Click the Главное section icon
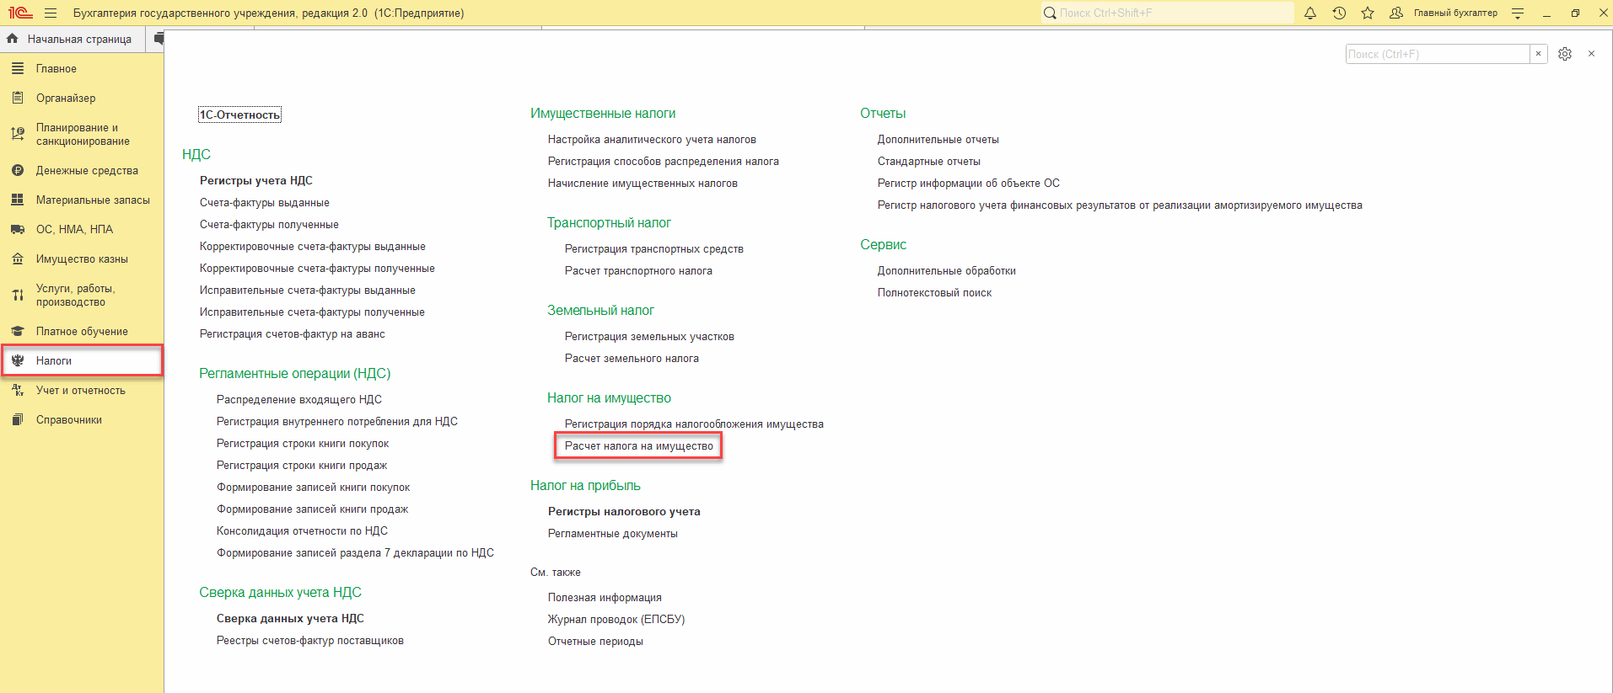The image size is (1613, 693). 18,68
